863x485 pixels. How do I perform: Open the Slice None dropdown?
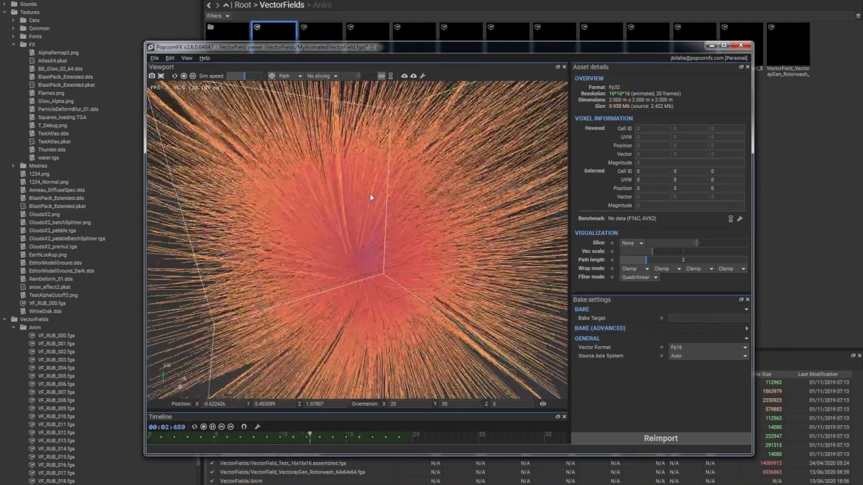(632, 243)
